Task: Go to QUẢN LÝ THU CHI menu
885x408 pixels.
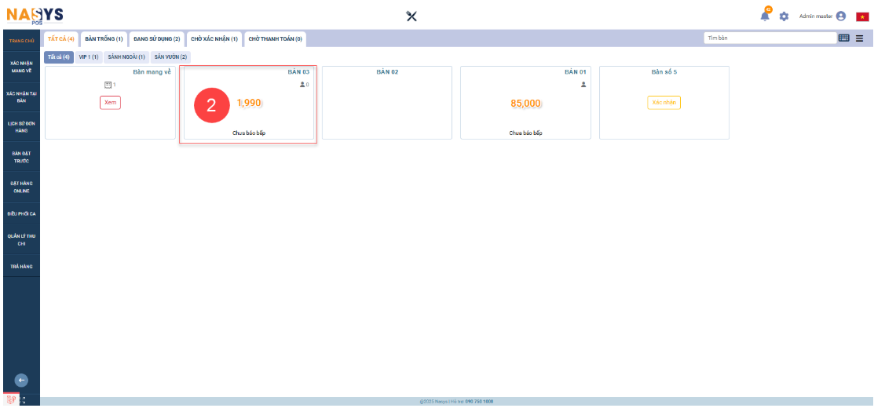Action: [x=21, y=239]
